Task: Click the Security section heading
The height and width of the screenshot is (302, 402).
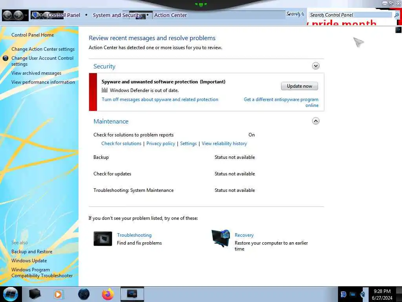Action: [104, 66]
